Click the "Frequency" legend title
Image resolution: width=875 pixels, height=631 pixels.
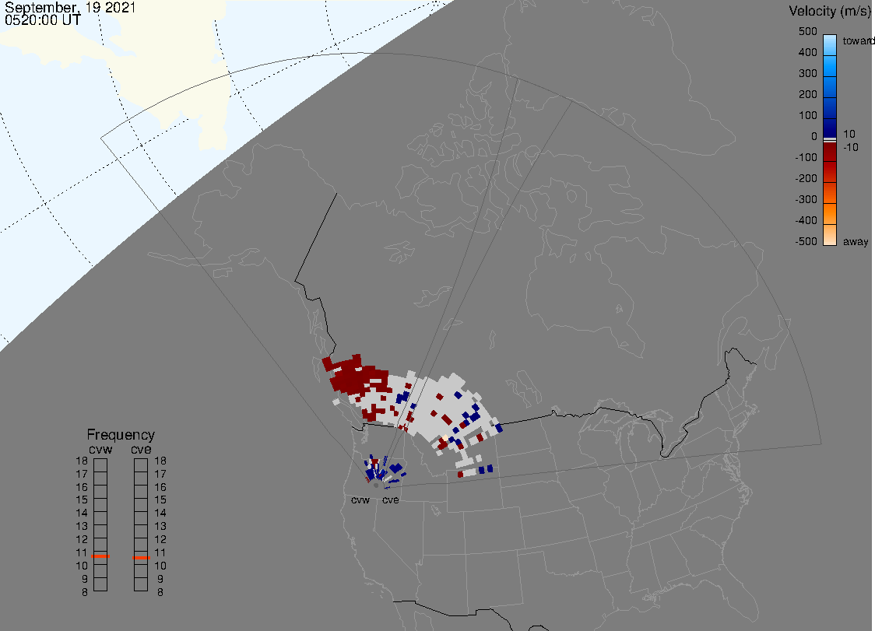coord(121,435)
